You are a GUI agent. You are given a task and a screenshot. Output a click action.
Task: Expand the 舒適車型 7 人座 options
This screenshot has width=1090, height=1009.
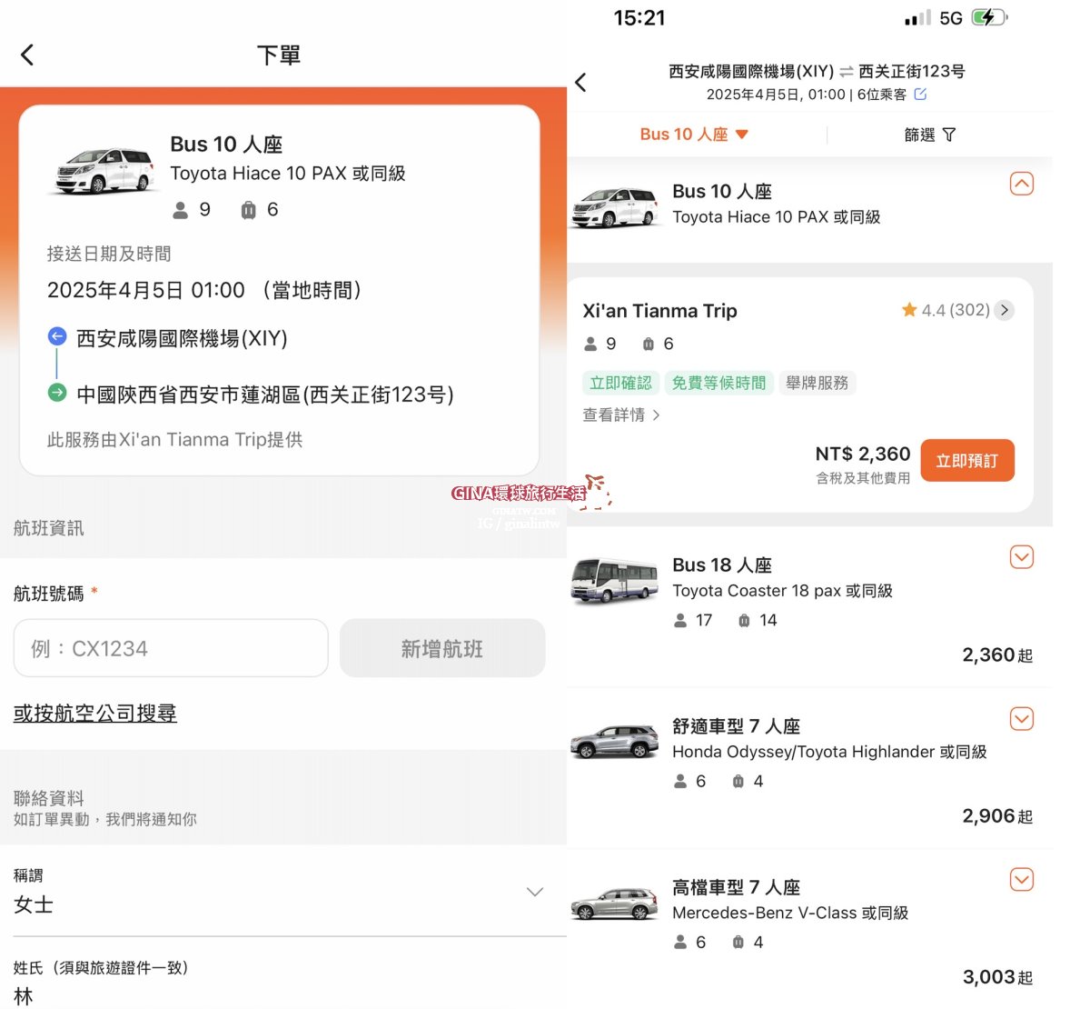click(1021, 719)
